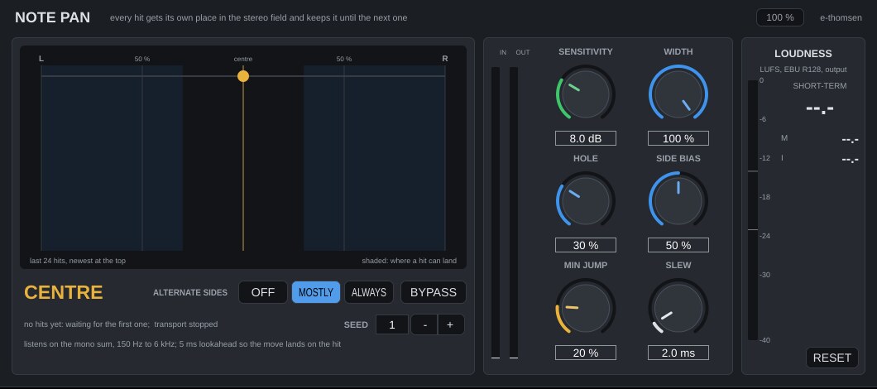Click the CENTRE position readout
877x389 pixels.
(64, 293)
